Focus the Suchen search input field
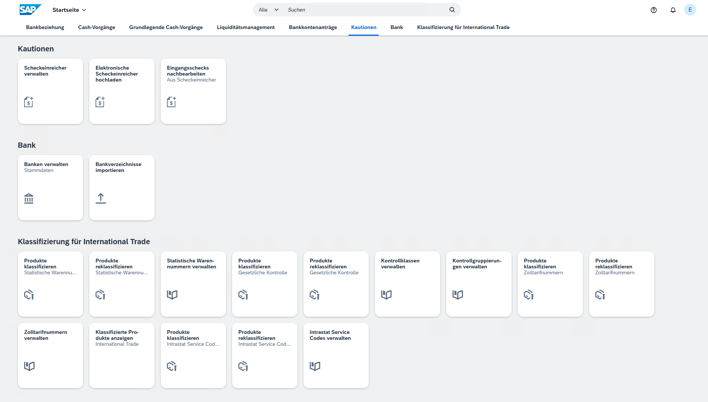 pyautogui.click(x=364, y=10)
